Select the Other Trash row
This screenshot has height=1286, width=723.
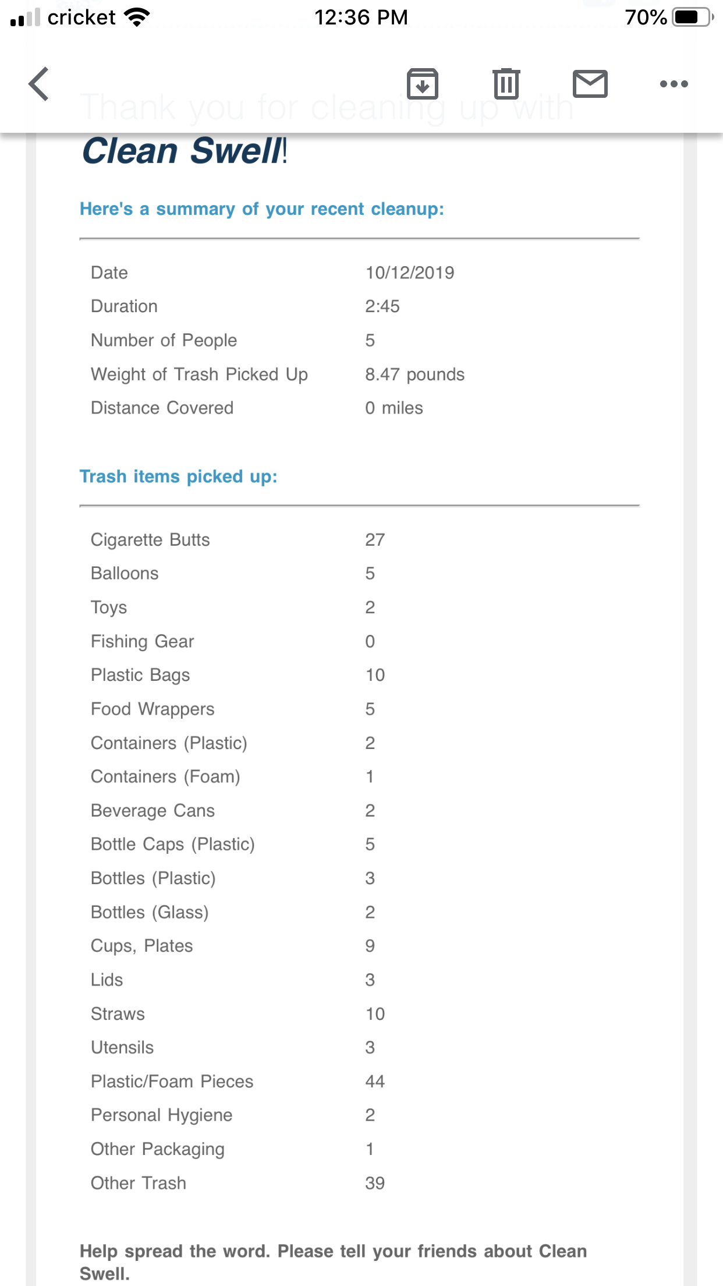click(x=359, y=1183)
